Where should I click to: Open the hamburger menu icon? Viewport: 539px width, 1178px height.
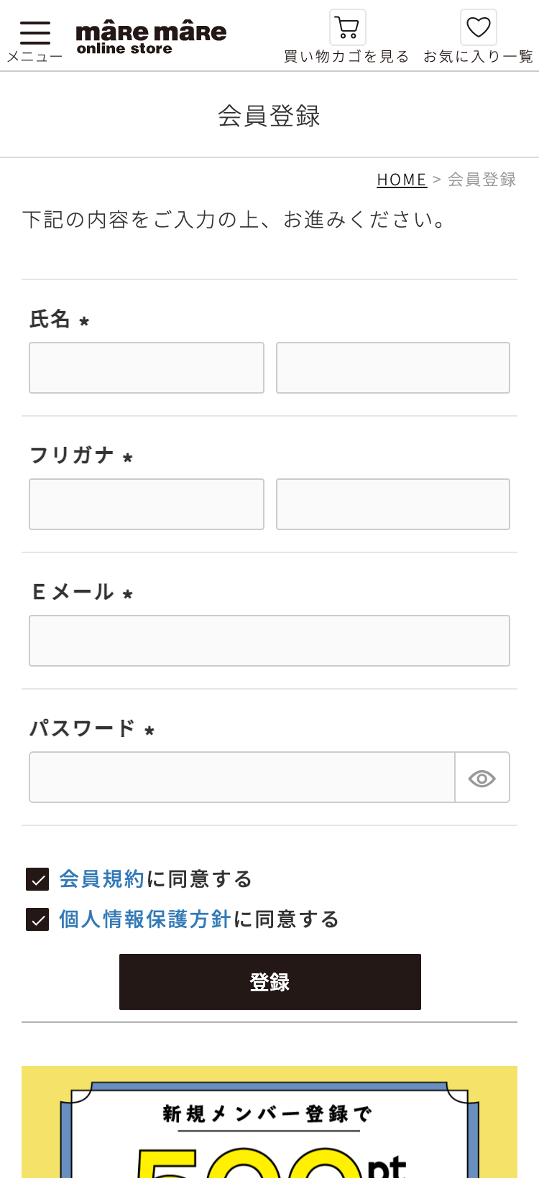tap(35, 32)
